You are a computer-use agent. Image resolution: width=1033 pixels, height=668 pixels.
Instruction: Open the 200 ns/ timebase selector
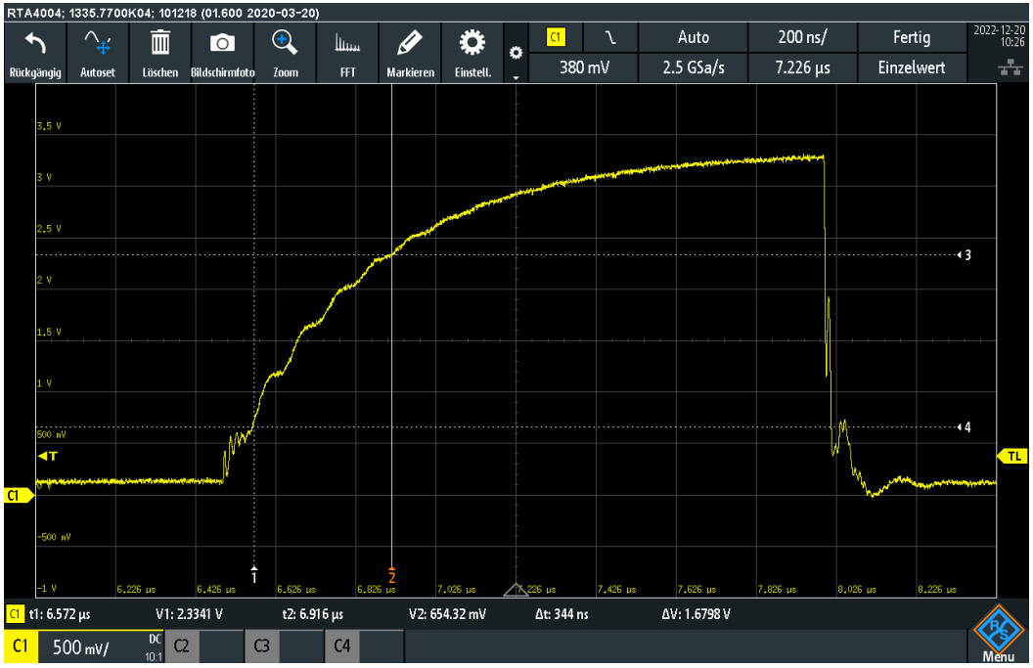pyautogui.click(x=802, y=36)
